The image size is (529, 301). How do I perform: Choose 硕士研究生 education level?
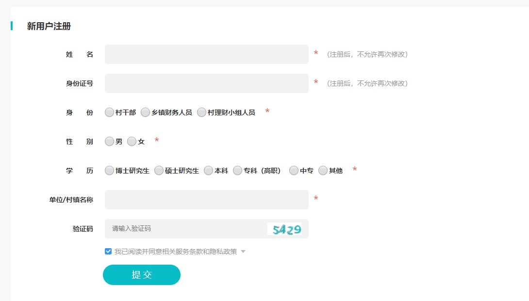(x=159, y=171)
